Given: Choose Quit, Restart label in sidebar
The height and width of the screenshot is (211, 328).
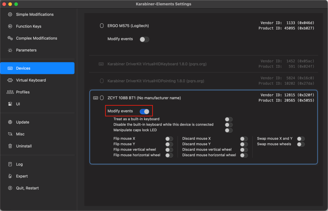Looking at the screenshot, I should point(28,188).
